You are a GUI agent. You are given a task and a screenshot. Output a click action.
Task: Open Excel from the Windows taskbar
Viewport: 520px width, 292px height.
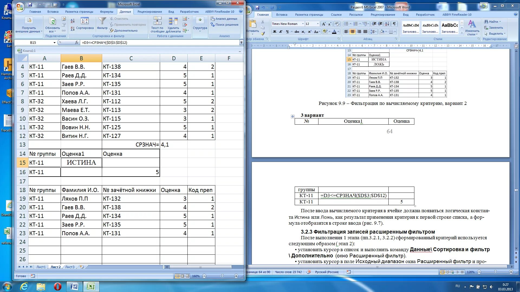pyautogui.click(x=91, y=287)
